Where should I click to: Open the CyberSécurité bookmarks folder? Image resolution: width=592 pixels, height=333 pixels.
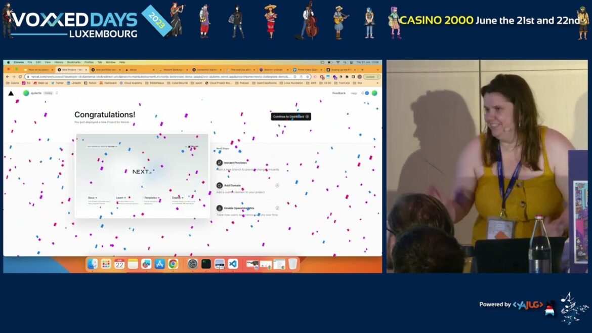178,83
